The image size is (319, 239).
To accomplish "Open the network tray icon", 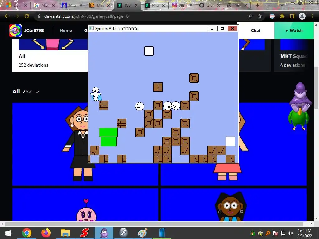I will click(283, 233).
